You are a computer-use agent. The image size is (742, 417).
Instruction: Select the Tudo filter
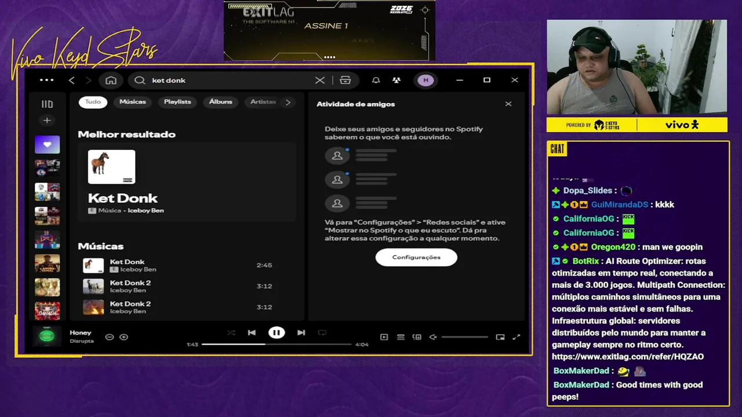pyautogui.click(x=93, y=102)
